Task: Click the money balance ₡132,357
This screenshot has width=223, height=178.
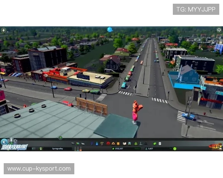Action: point(119,149)
